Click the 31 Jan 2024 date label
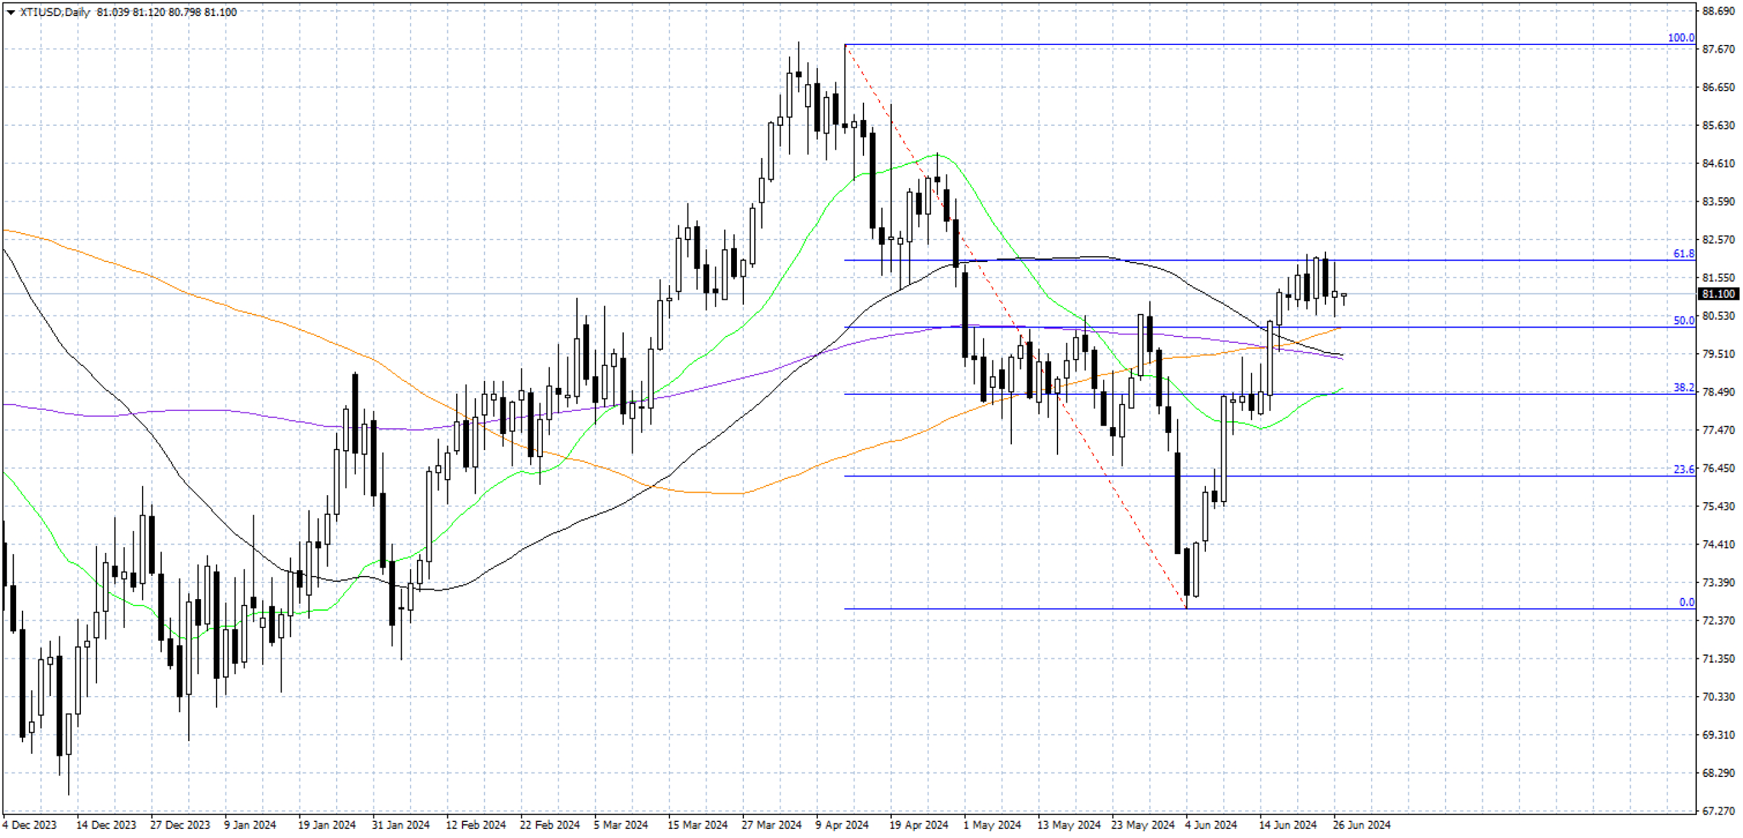This screenshot has height=838, width=1743. click(x=400, y=825)
